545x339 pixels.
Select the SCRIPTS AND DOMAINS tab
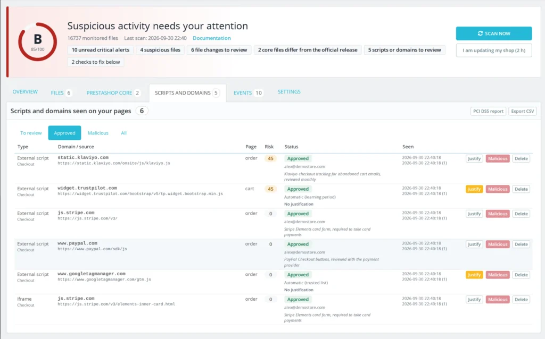[187, 92]
